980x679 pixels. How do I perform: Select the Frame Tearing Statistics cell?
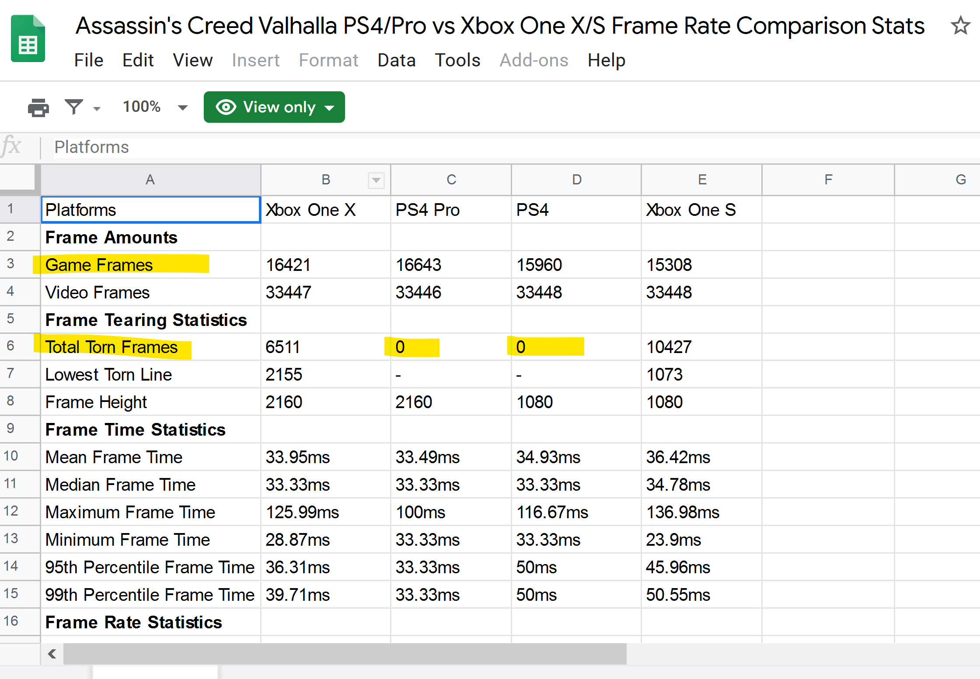coord(150,320)
